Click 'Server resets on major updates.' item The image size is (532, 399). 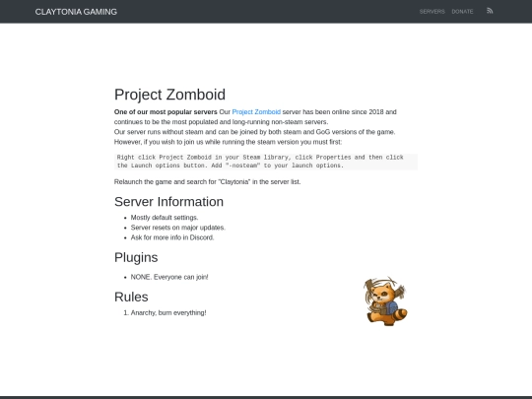(177, 228)
